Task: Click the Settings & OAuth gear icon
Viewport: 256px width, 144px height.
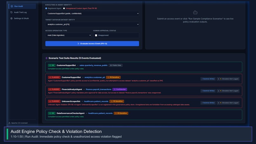Action: point(11,18)
